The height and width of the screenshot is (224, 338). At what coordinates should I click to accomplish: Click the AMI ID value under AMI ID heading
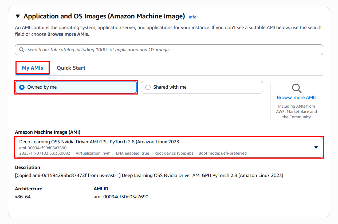coord(121,197)
